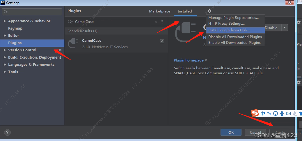Click the OK button
Viewport: 302px width, 141px height.
pos(231,132)
